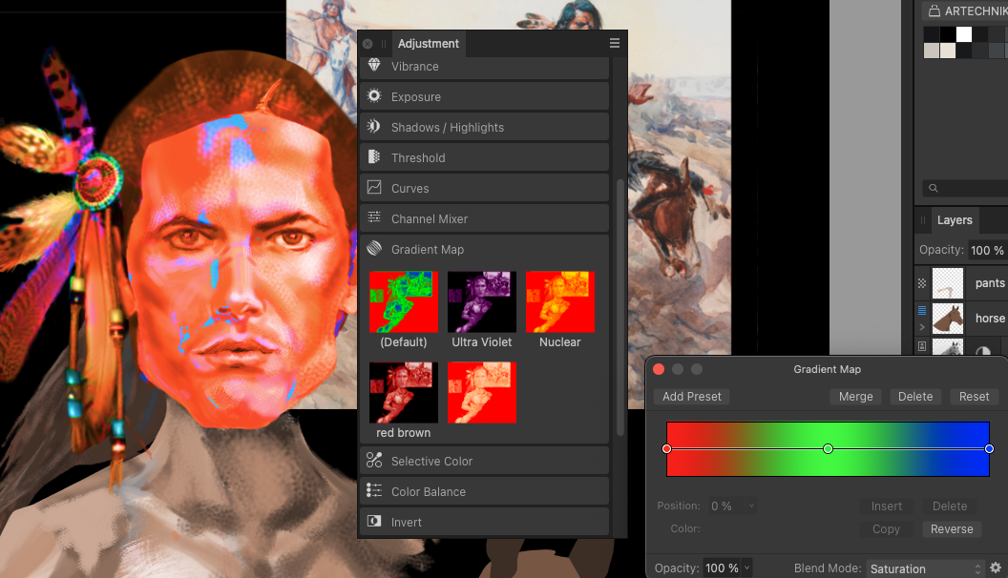Image resolution: width=1008 pixels, height=578 pixels.
Task: Click the Vibrance adjustment diamond icon
Action: (374, 64)
